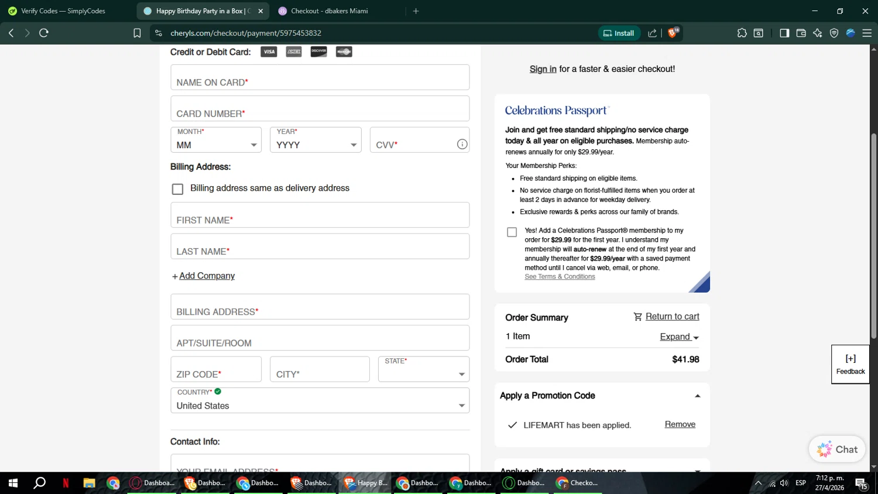
Task: Open the Chat widget button
Action: (x=837, y=449)
